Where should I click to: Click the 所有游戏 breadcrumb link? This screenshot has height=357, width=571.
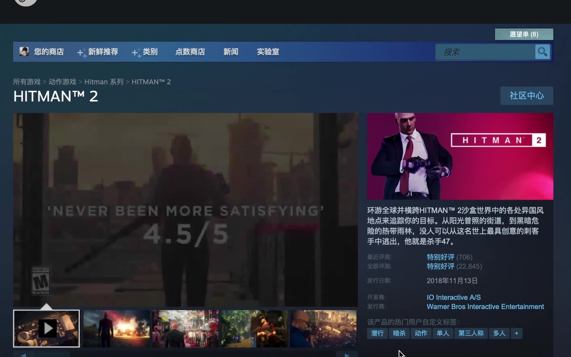(x=27, y=82)
